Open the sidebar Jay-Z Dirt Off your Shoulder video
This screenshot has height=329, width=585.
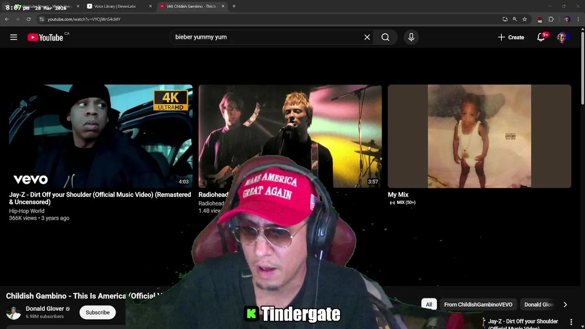coord(523,324)
